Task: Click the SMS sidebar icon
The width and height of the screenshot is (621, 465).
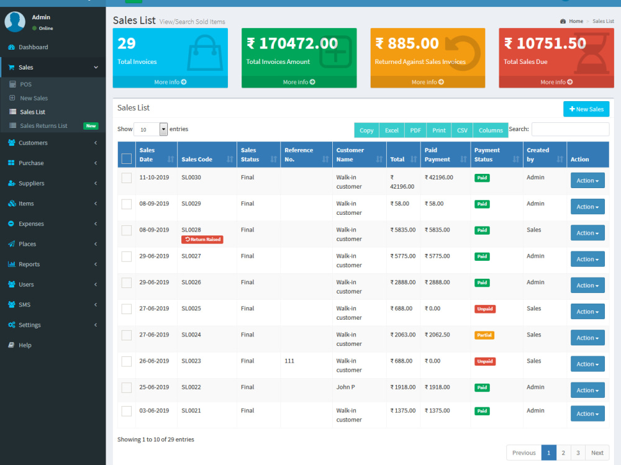Action: (11, 304)
